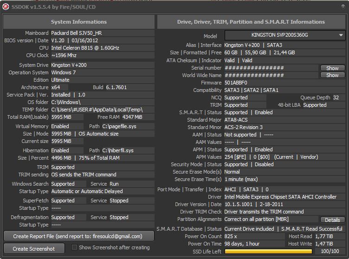
Task: Select SuperFetch Service value Stopped
Action: point(119,201)
